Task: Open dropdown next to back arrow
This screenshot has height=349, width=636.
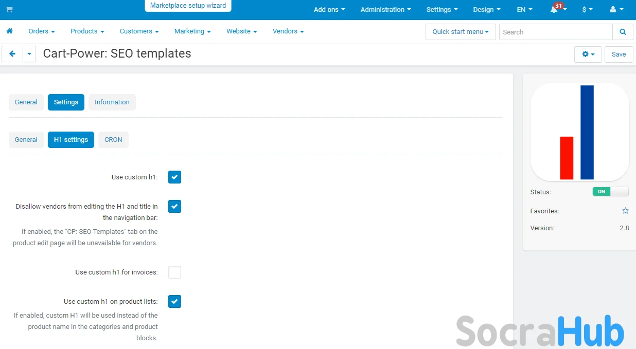Action: pos(29,53)
